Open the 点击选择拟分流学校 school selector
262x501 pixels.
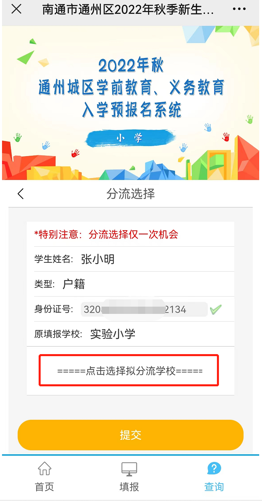click(129, 371)
